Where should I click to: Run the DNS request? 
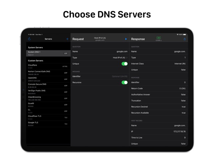pyautogui.click(x=126, y=39)
